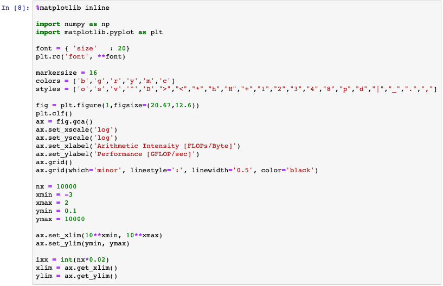Click the 'import numpy as np' line
Viewport: 443px width, 286px height.
point(73,24)
